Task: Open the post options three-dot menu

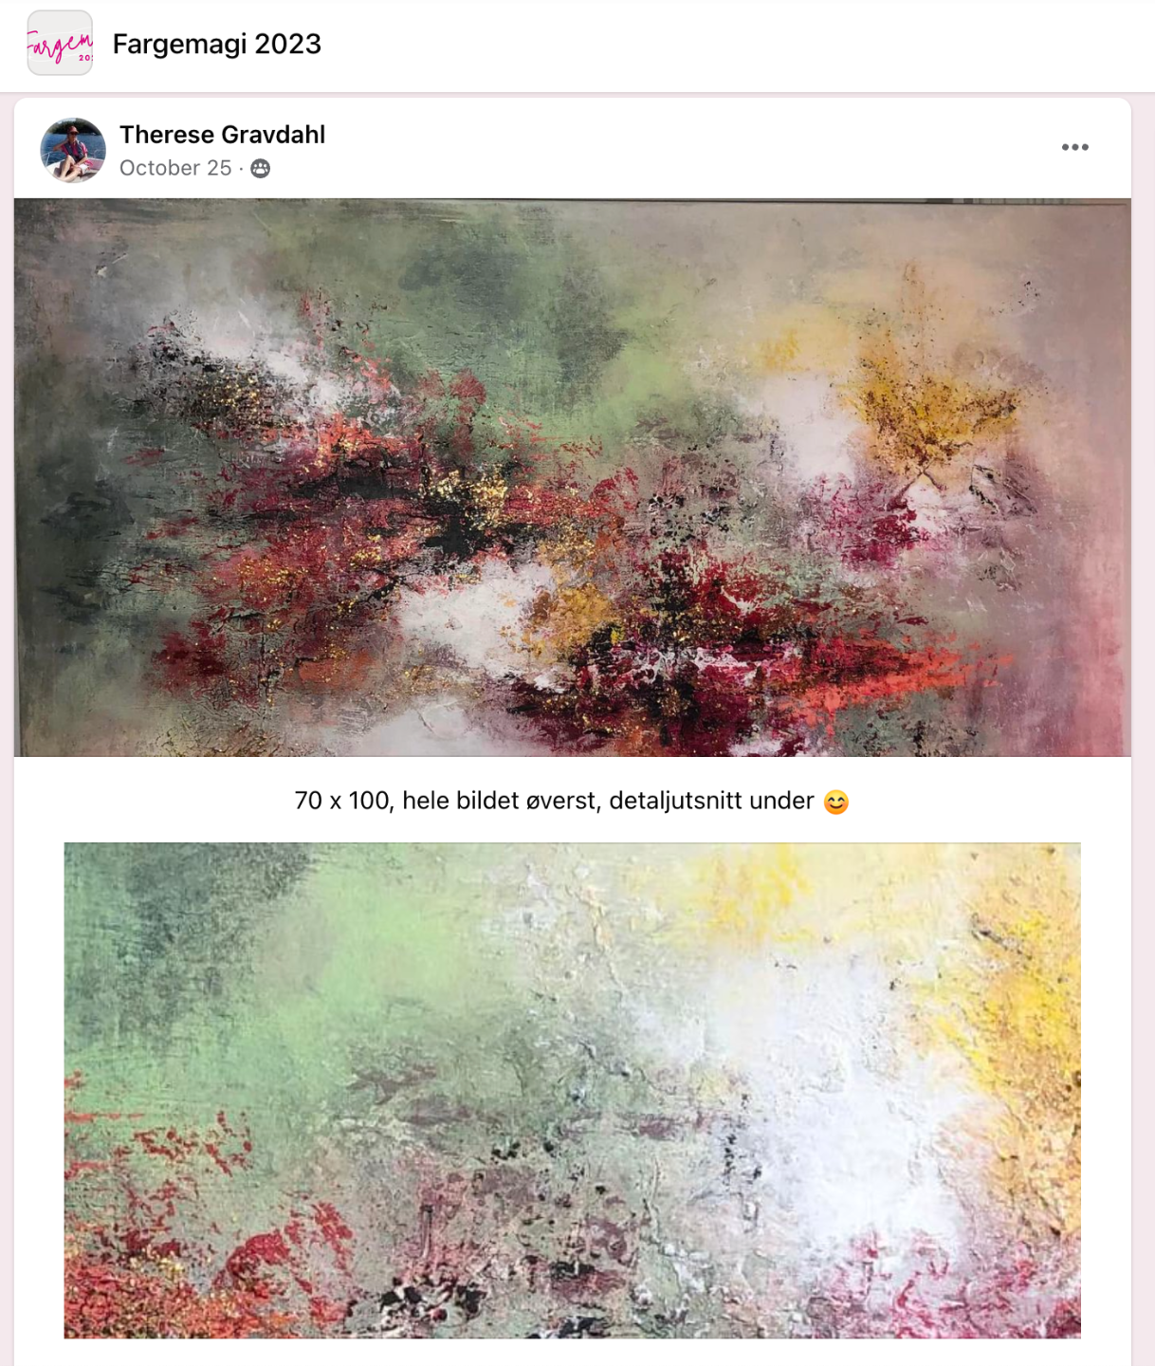Action: (x=1074, y=147)
